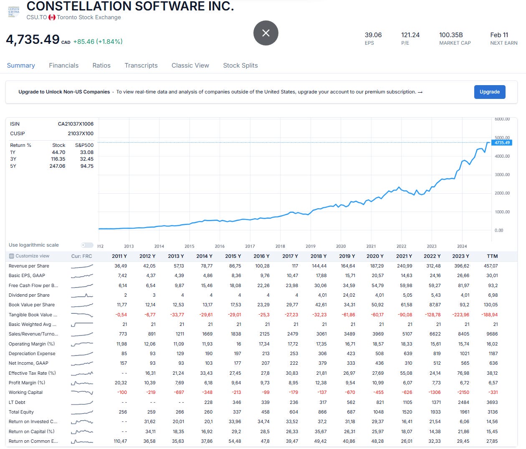Viewport: 526px width, 449px height.
Task: Open the Revenue per Share sparkline chart
Action: (x=82, y=266)
